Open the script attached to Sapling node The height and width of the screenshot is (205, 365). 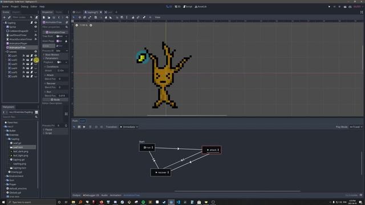32,23
